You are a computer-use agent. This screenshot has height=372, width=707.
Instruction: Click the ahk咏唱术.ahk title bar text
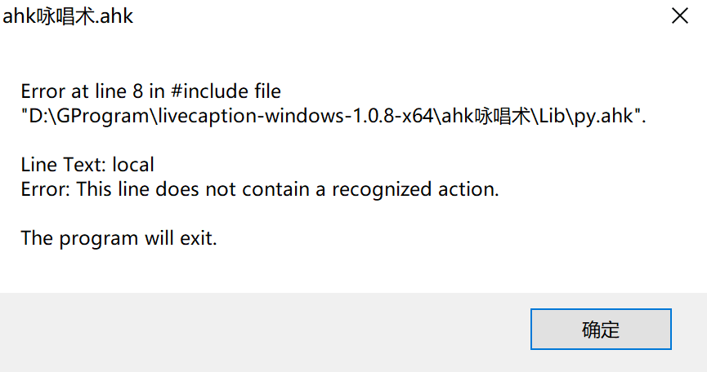69,16
